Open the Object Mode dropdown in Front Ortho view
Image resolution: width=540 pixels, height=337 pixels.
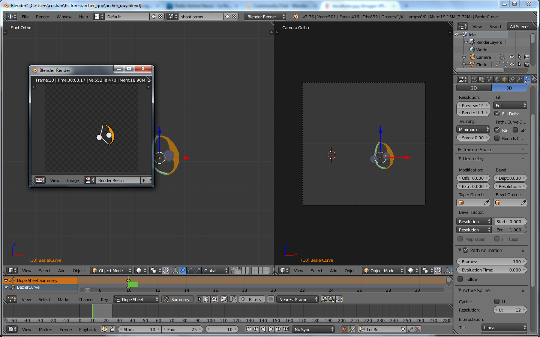tap(111, 271)
